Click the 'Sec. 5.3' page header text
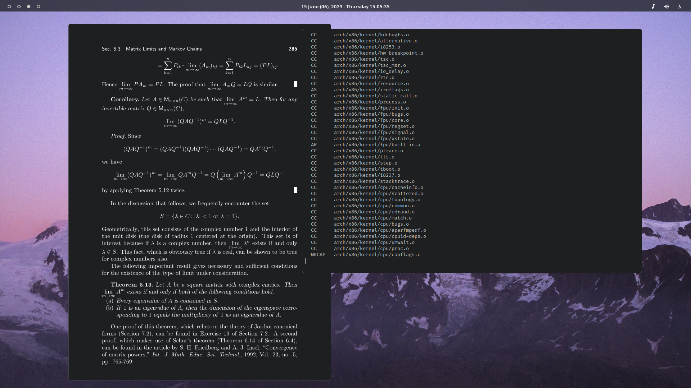 111,49
